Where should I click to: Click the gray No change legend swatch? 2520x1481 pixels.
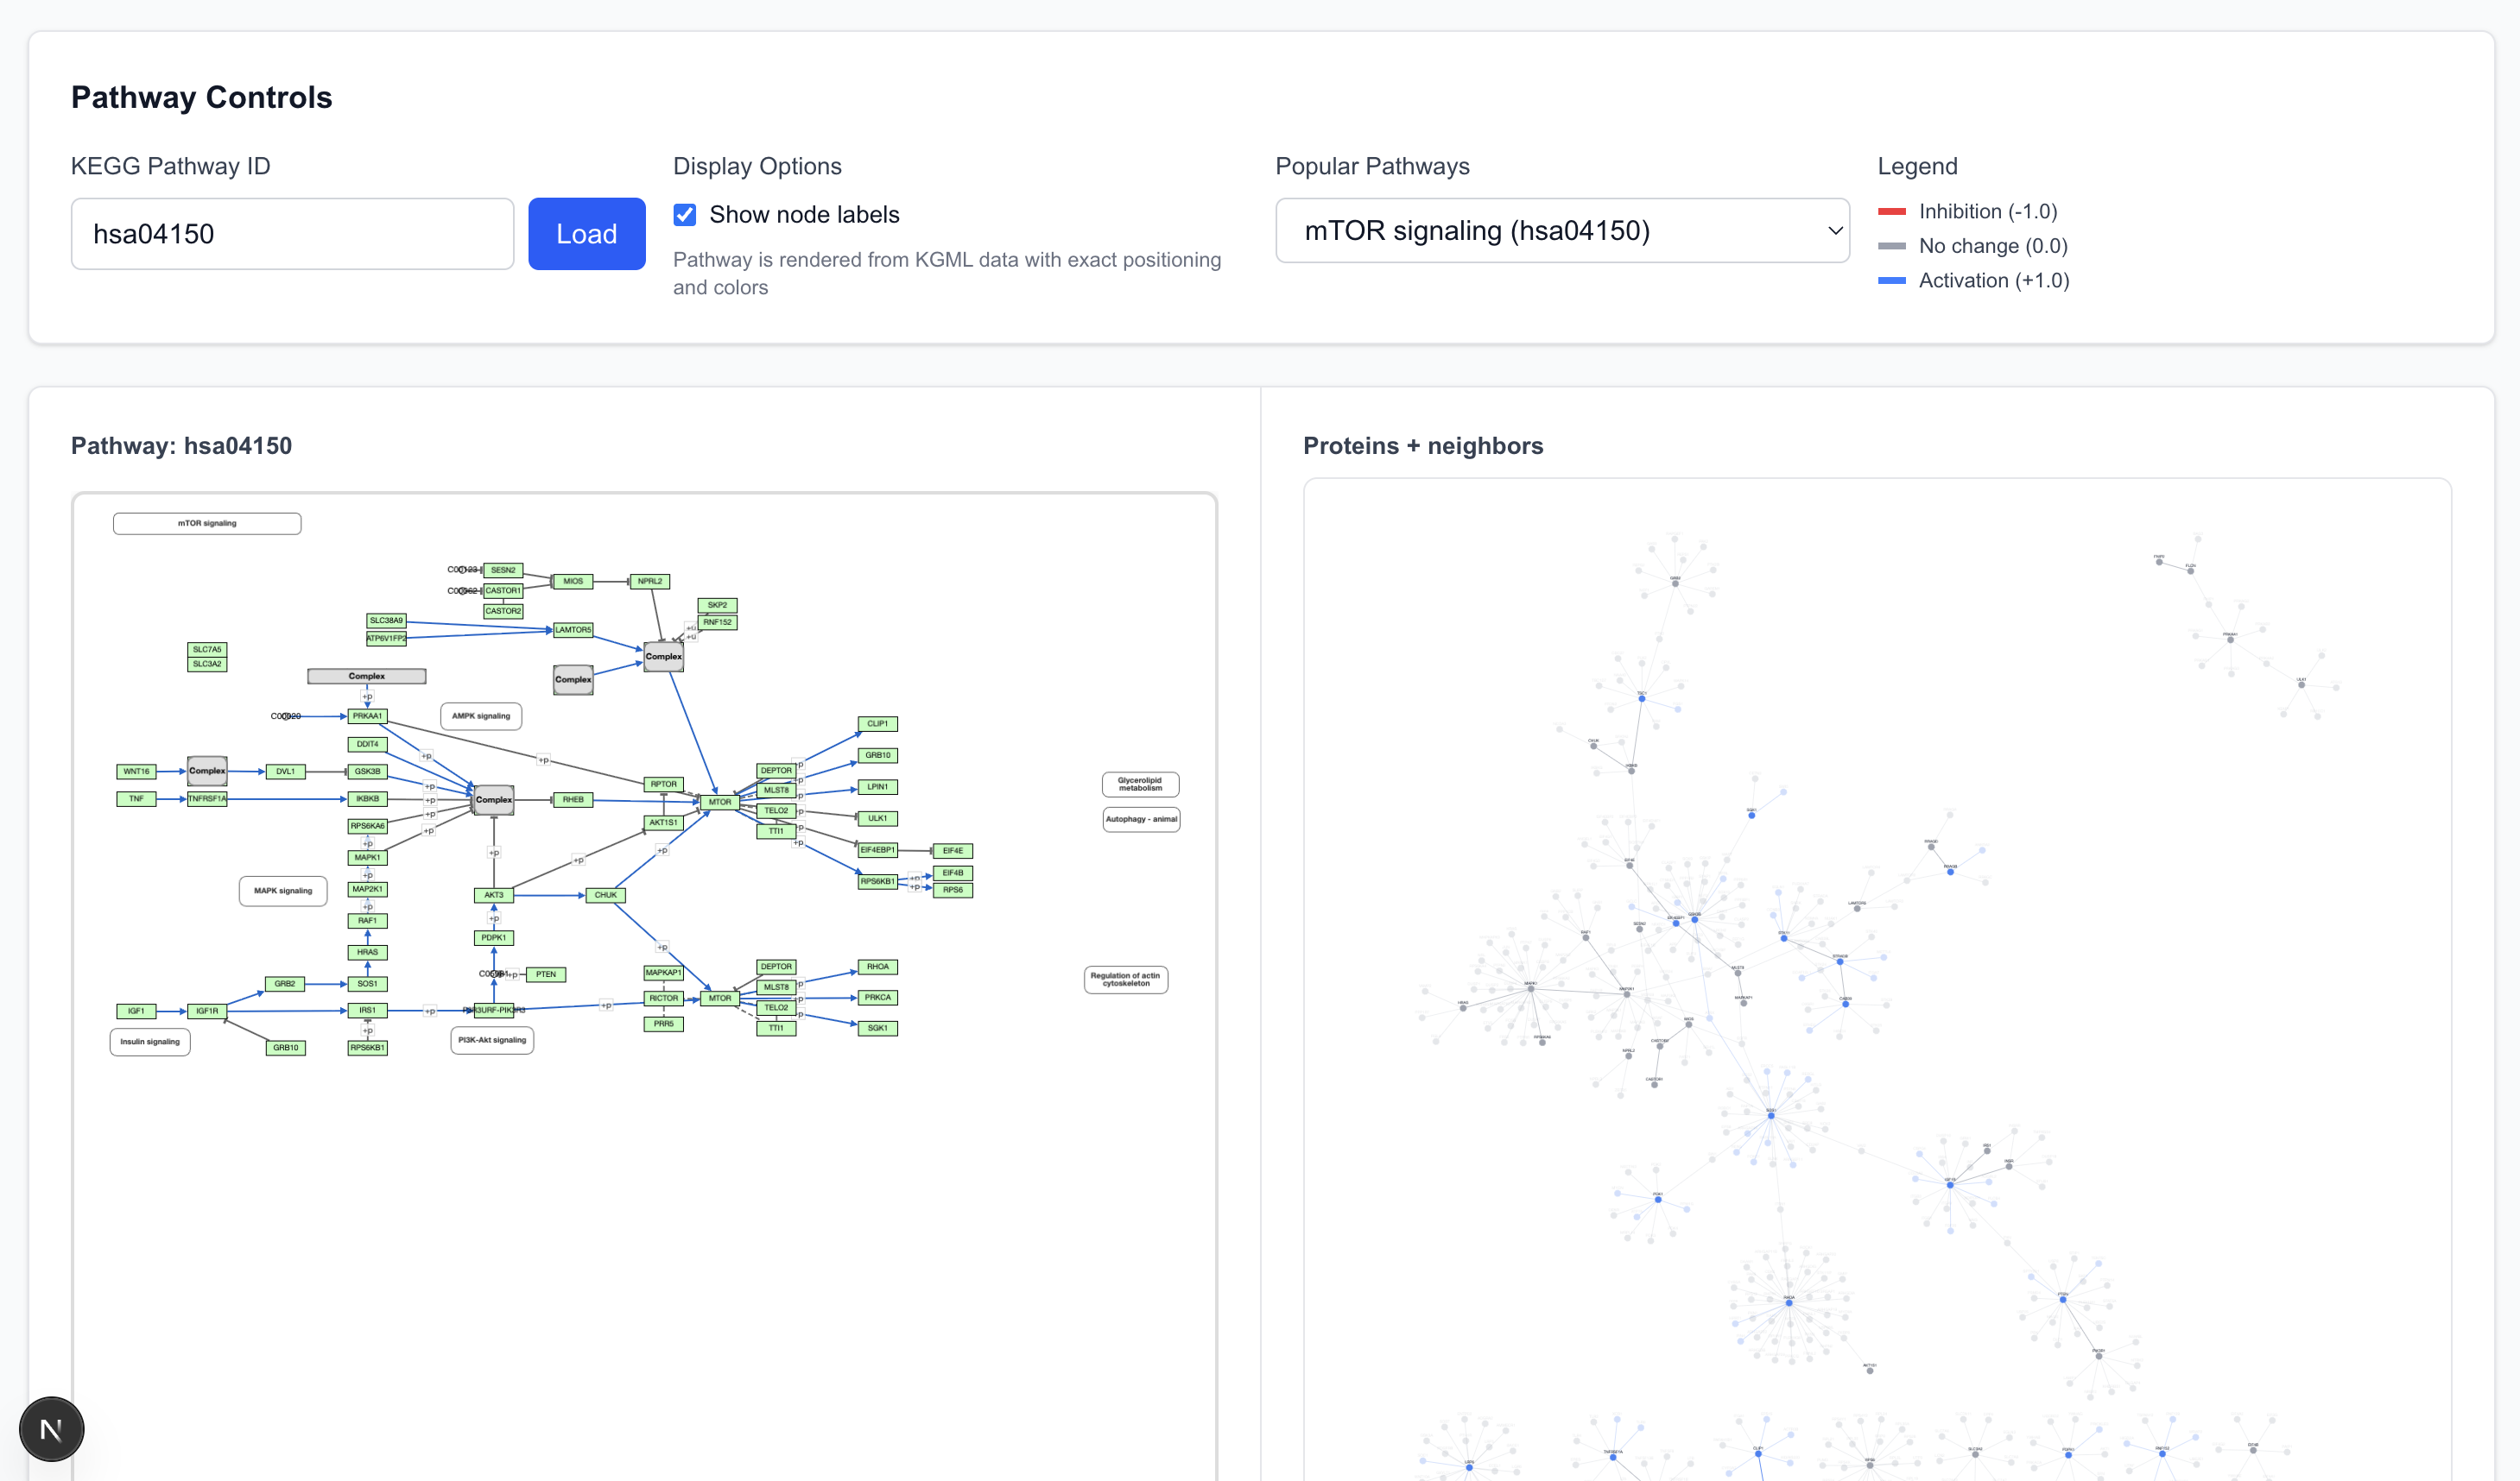(x=1891, y=246)
